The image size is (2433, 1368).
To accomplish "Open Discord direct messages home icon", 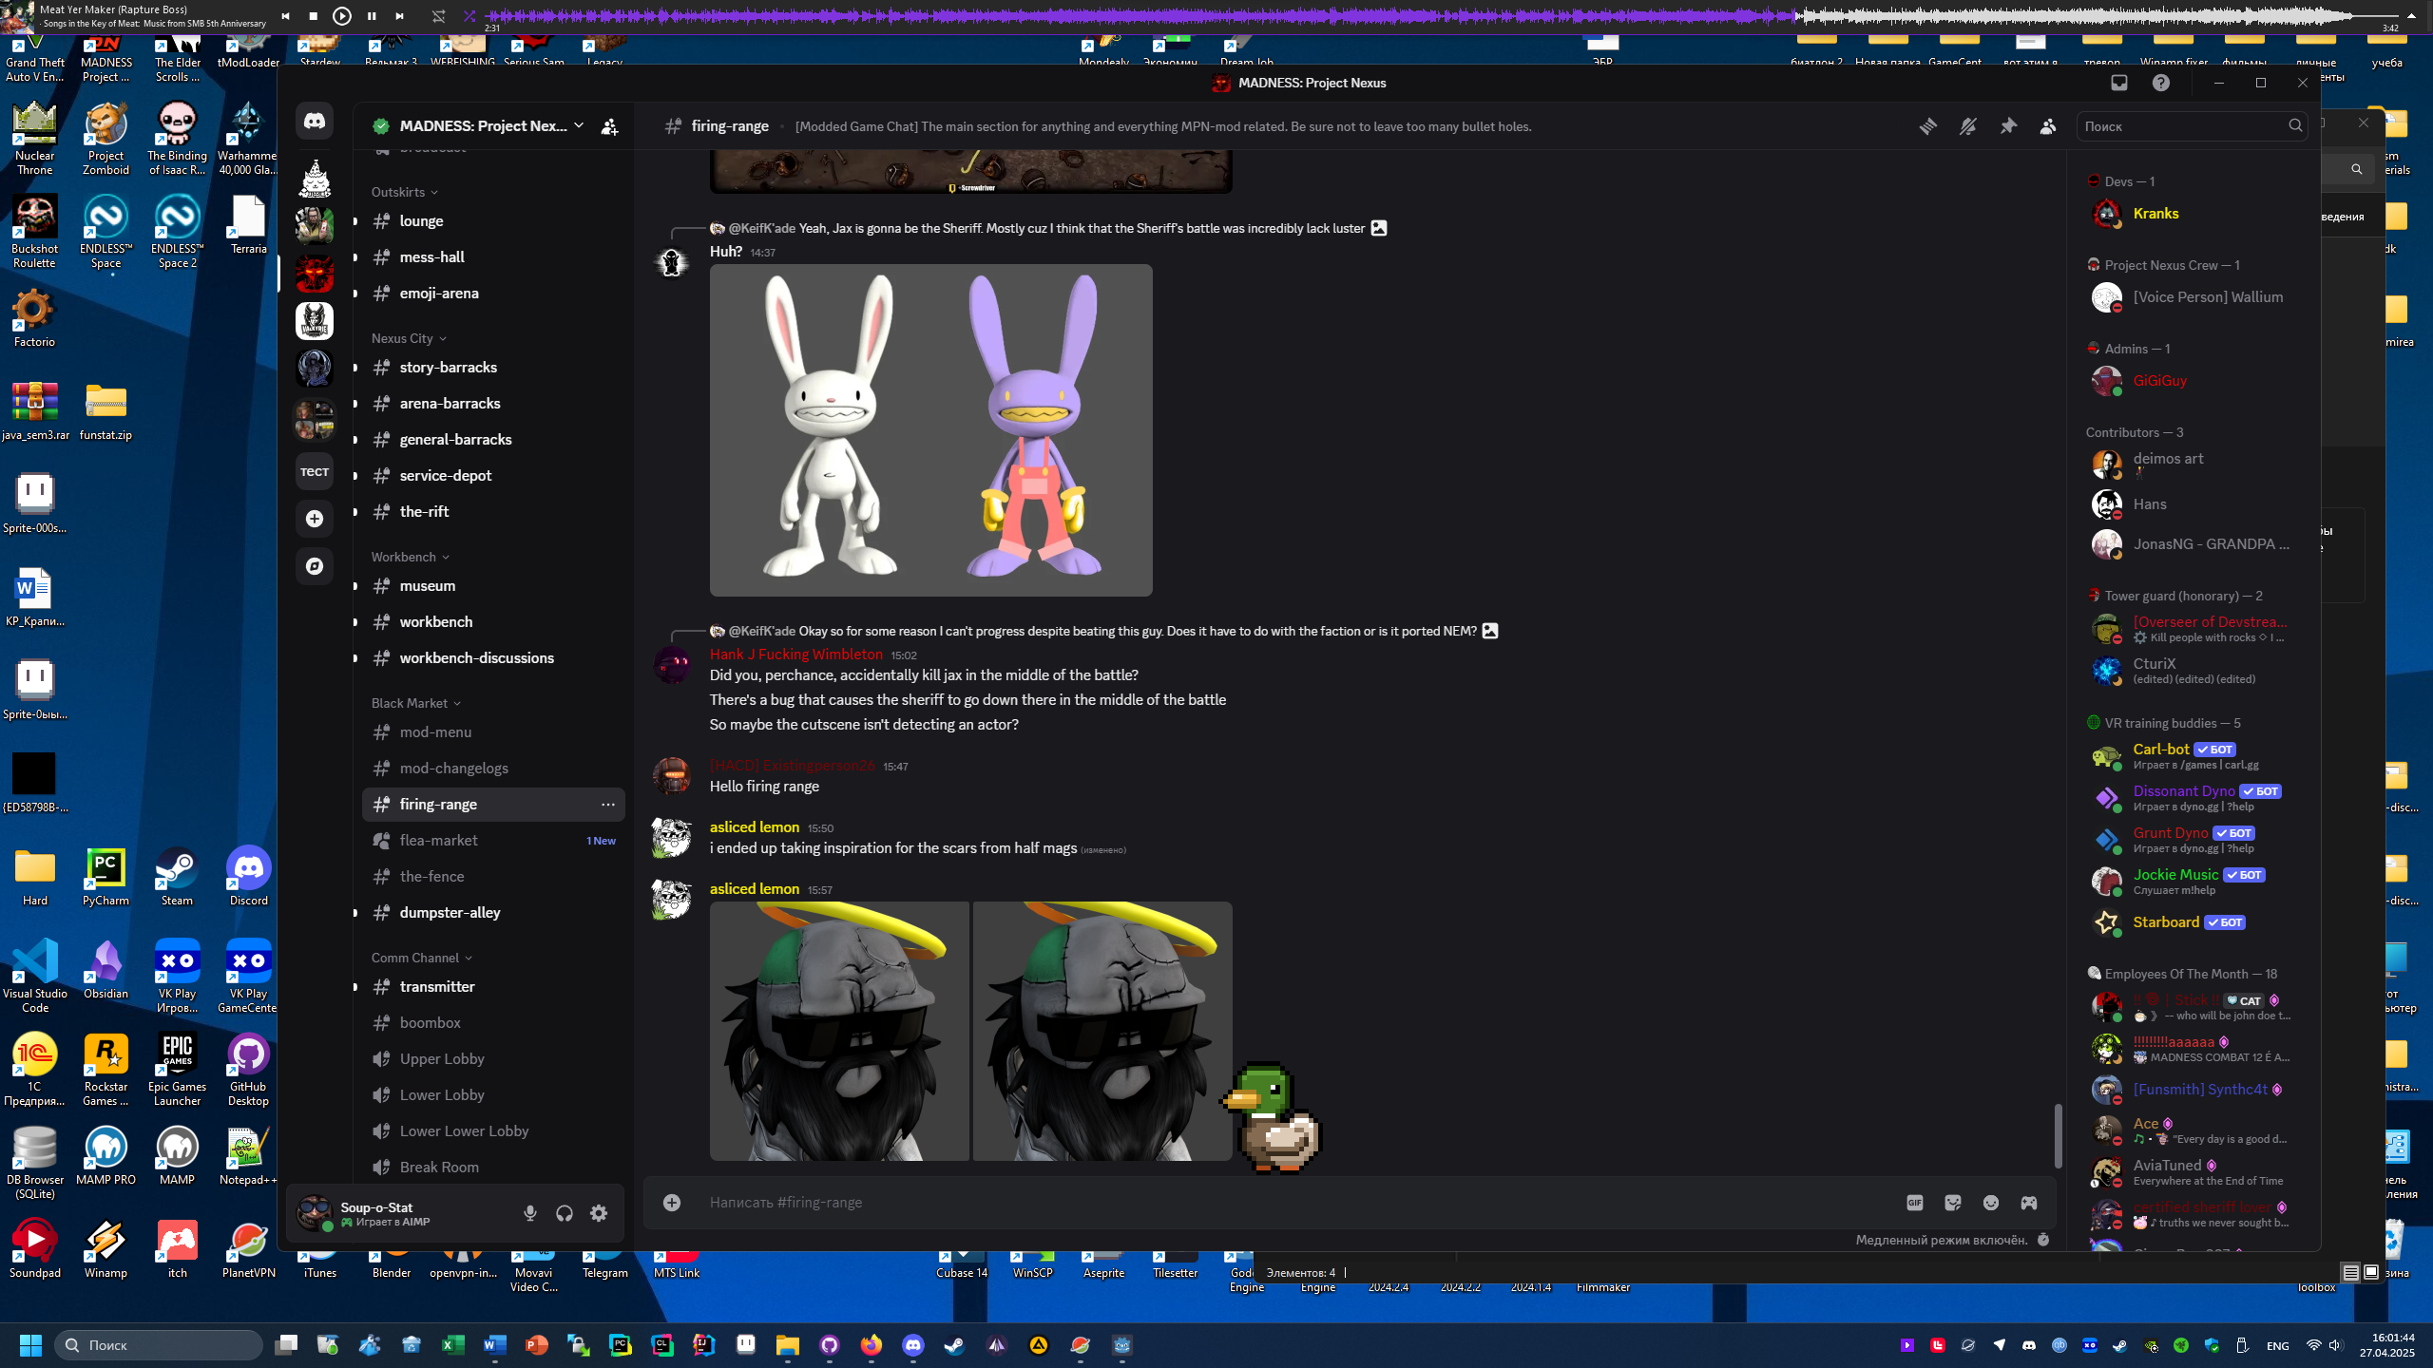I will pos(315,122).
